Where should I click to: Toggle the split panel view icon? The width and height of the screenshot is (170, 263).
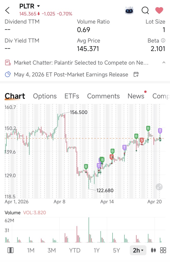[10, 250]
